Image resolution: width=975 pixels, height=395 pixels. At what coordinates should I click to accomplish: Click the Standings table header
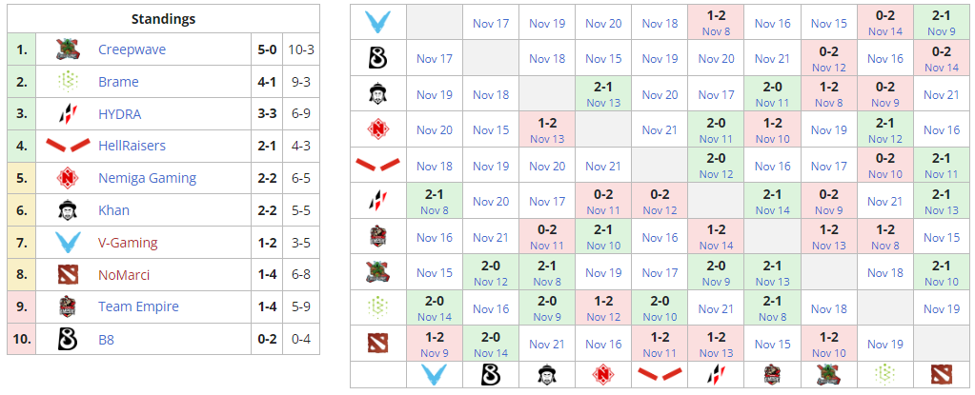[163, 19]
